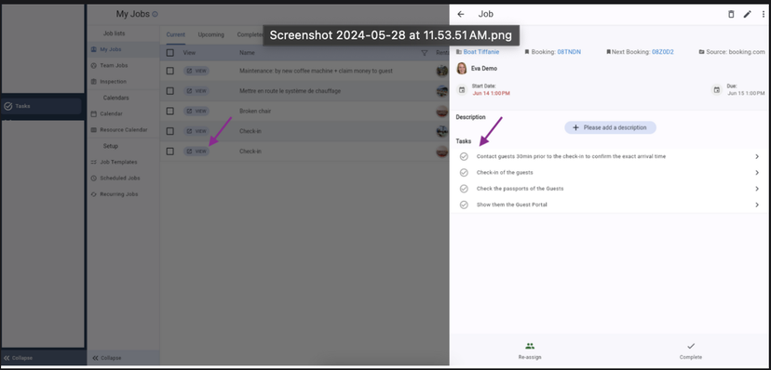Open next booking 08Z0D2 link
The height and width of the screenshot is (370, 771).
click(x=662, y=51)
